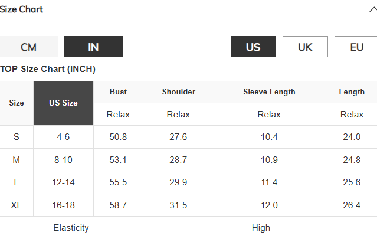This screenshot has height=245, width=377.
Task: Select the Bust column header
Action: (118, 92)
